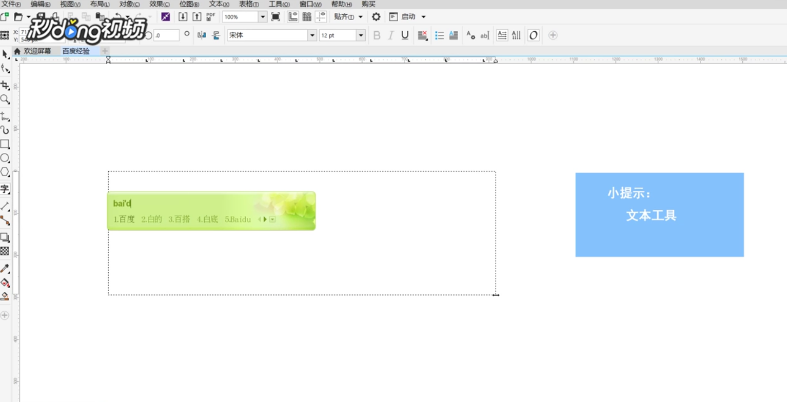The image size is (787, 402).
Task: Open the 宋体 font list dropdown
Action: (x=312, y=35)
